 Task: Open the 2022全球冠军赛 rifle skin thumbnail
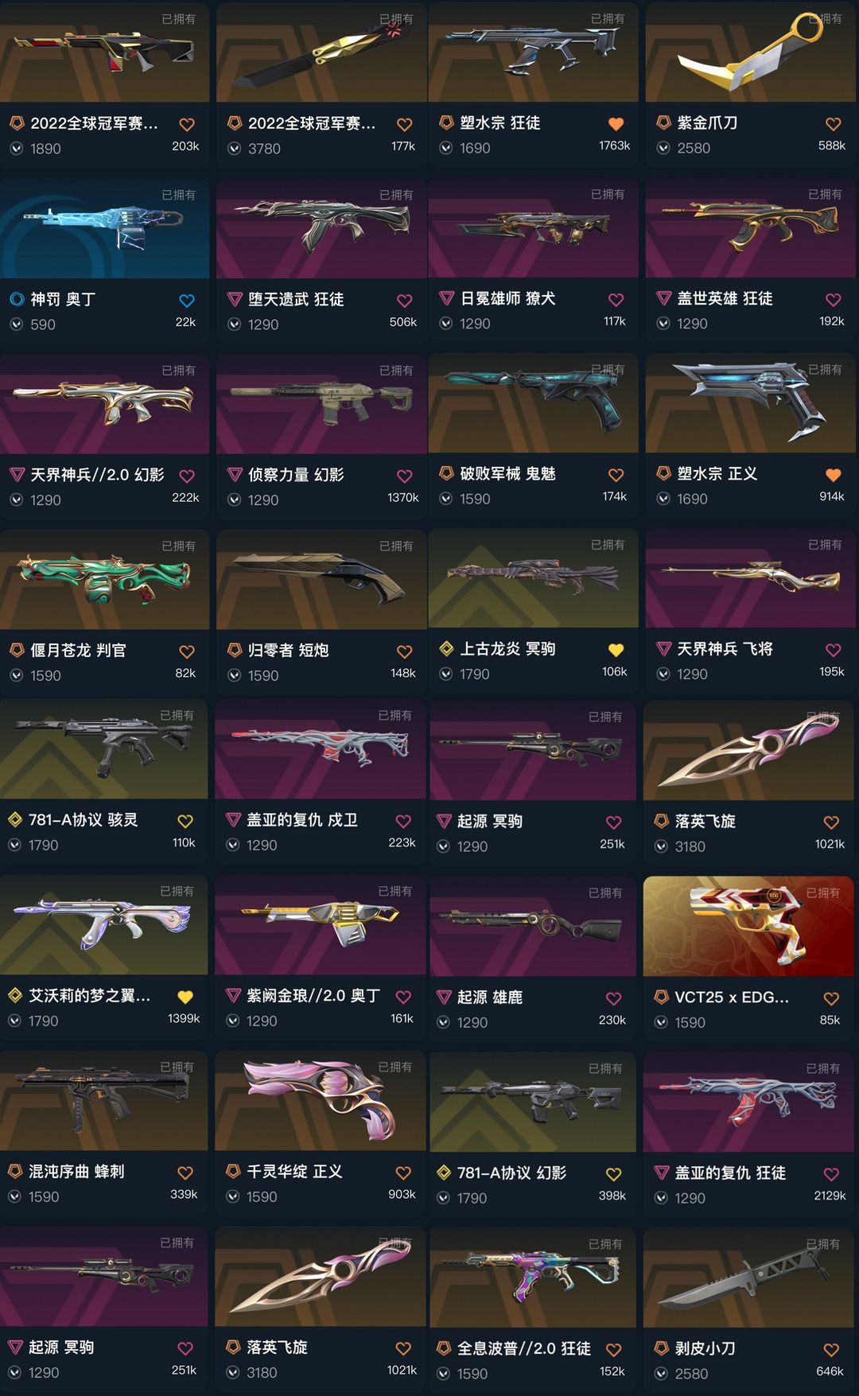point(104,52)
